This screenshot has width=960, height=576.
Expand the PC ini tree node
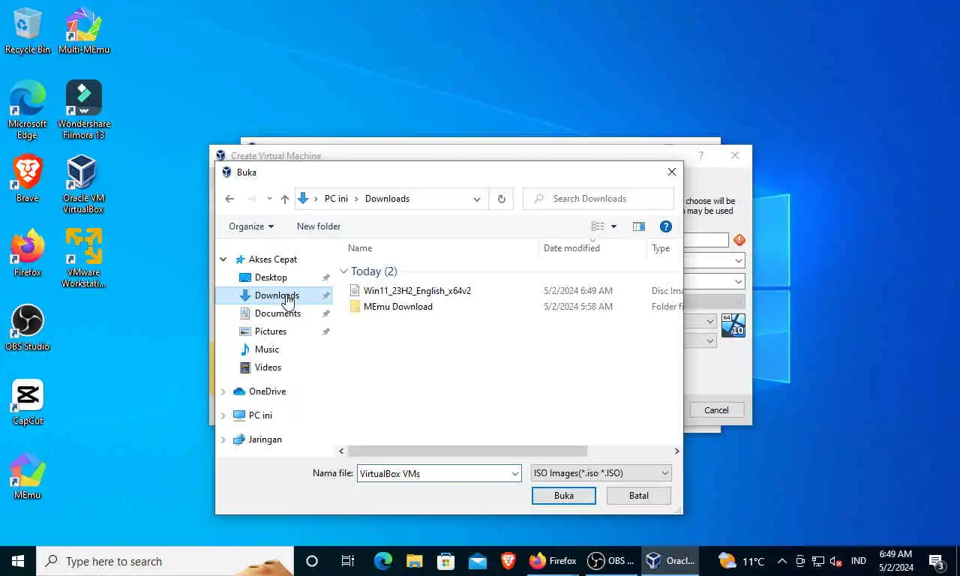click(x=223, y=415)
